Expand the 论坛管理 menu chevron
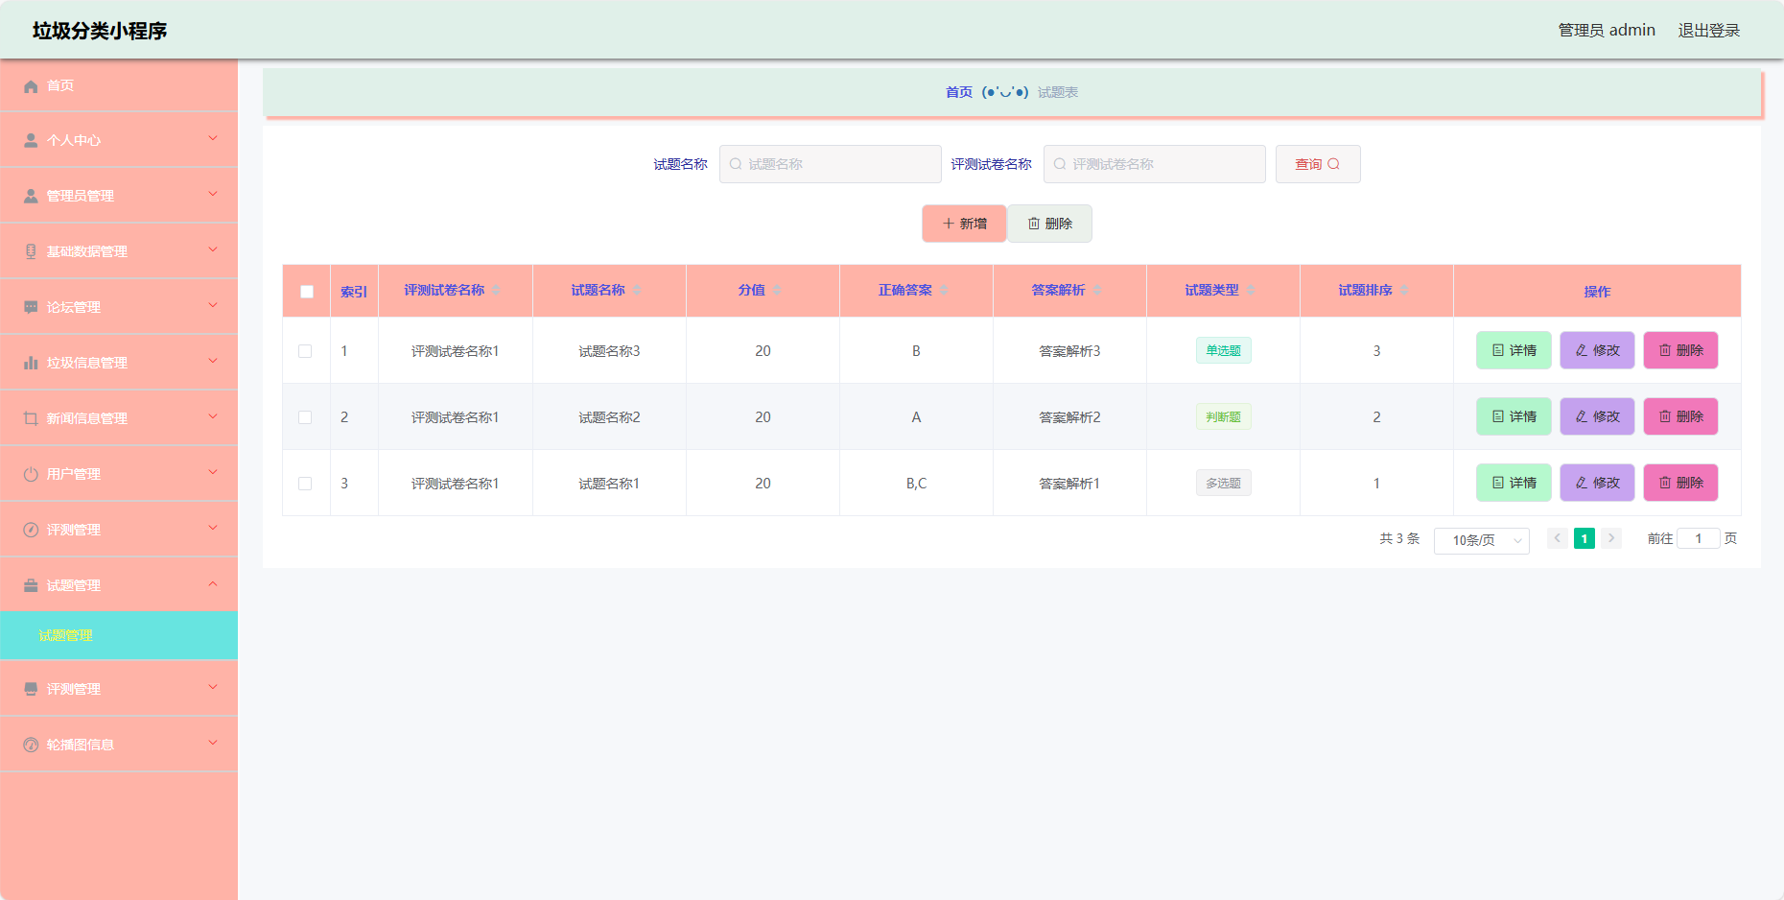The image size is (1784, 900). click(x=213, y=306)
